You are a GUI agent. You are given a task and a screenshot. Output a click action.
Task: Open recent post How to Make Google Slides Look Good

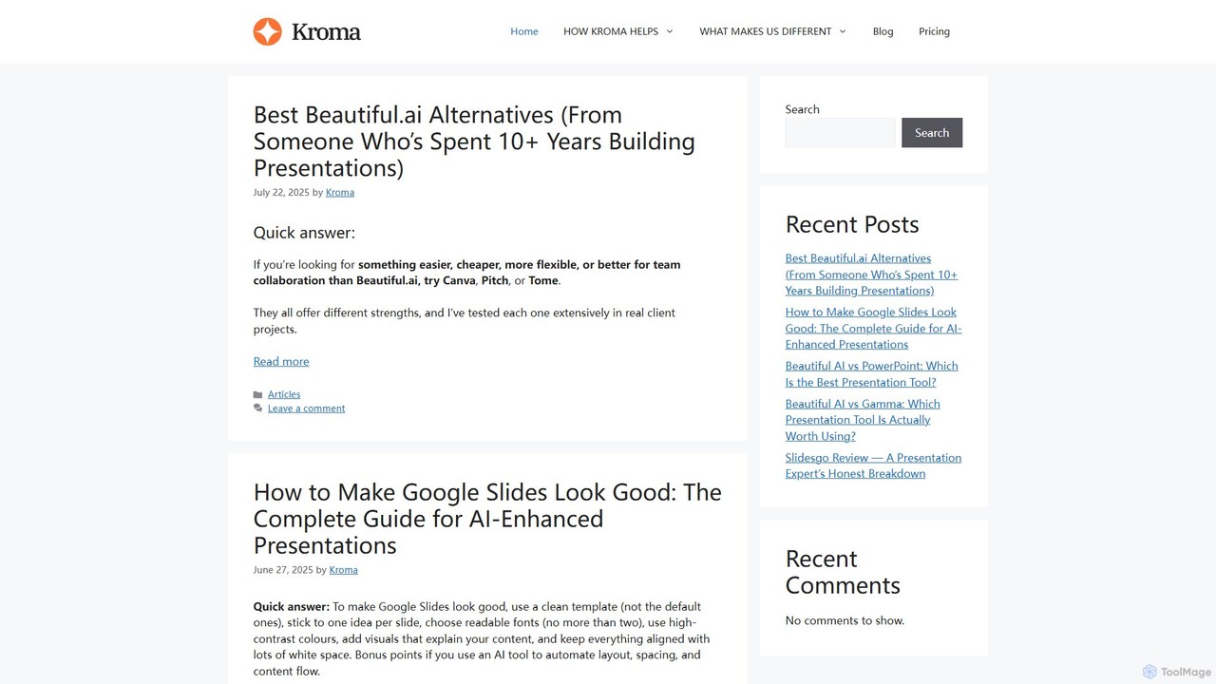[x=873, y=328]
